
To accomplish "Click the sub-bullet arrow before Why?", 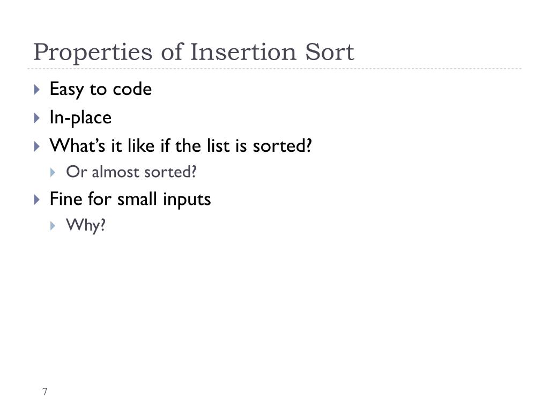I will point(53,226).
